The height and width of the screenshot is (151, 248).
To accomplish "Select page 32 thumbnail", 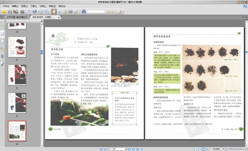I will [x=17, y=103].
